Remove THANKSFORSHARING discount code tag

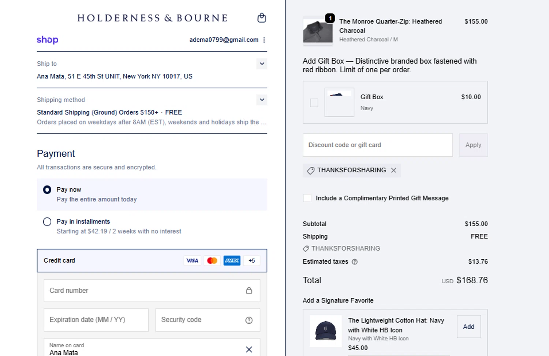click(393, 170)
